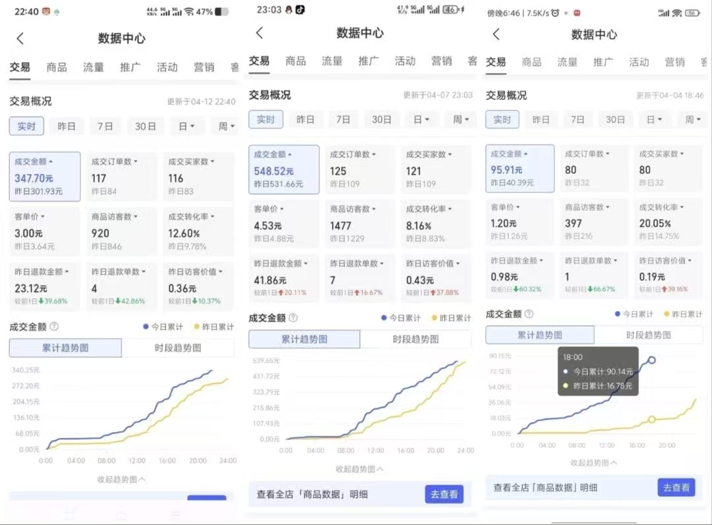The width and height of the screenshot is (712, 525).
Task: Tap alarm clock icon in 6:46 status bar
Action: pos(555,13)
